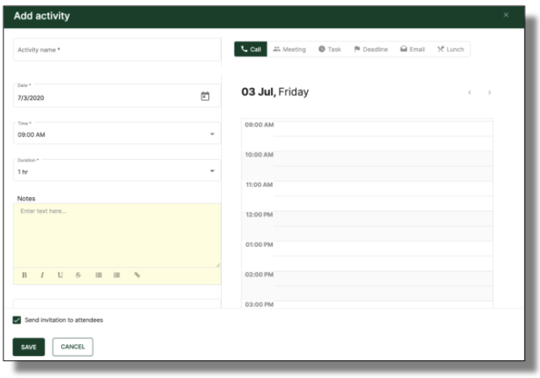Choose the Task activity type
The image size is (540, 378).
click(329, 49)
